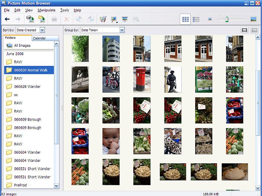This screenshot has width=262, height=196.
Task: Select the green ivy leaves thumbnail
Action: 80,49
